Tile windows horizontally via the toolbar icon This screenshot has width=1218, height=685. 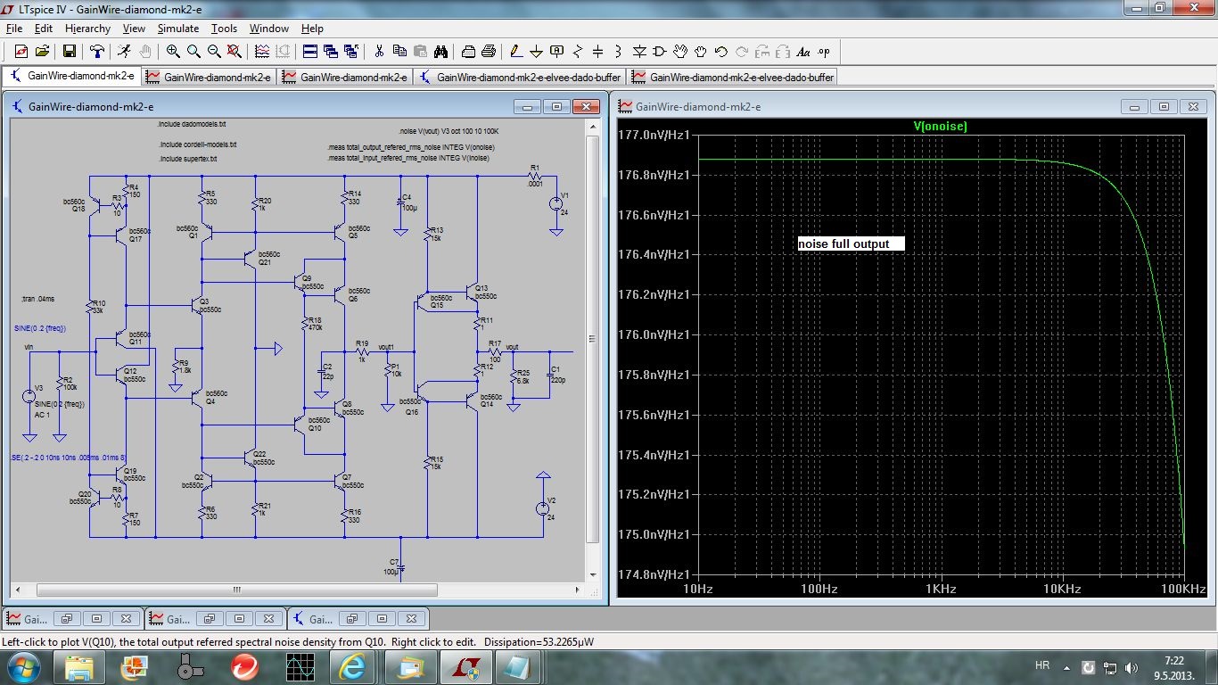310,51
